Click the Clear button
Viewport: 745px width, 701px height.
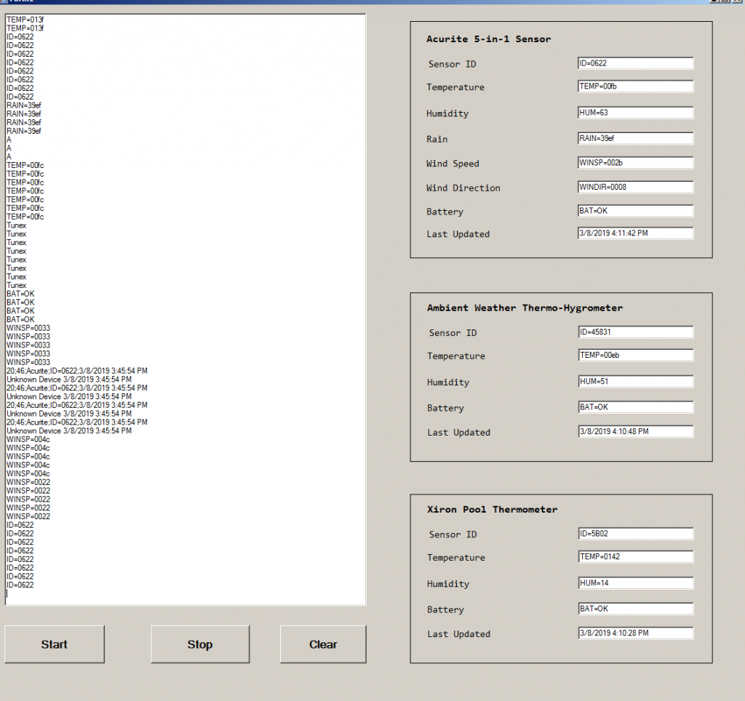click(323, 644)
